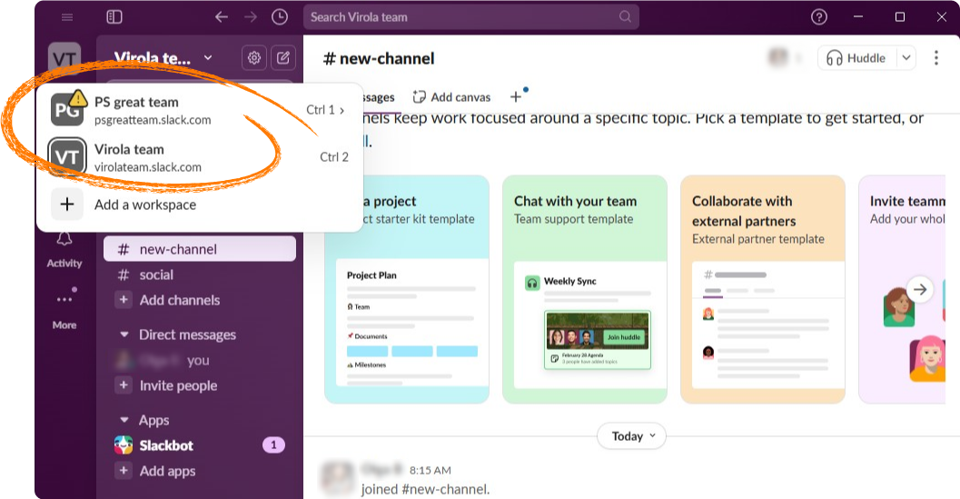Choose Collaborate with external partners template
Image resolution: width=960 pixels, height=499 pixels.
coord(763,289)
